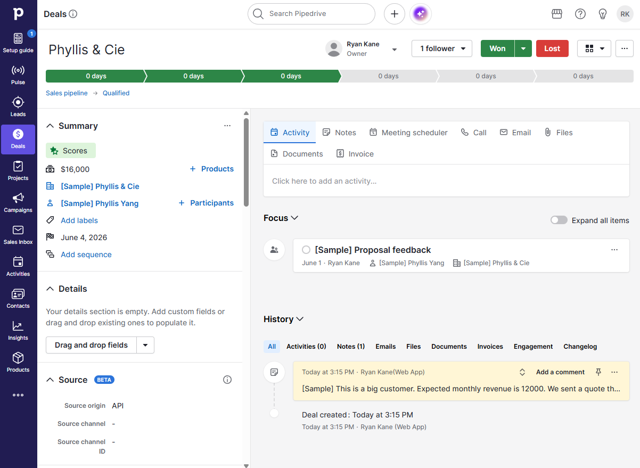Open Contacts in sidebar
The image size is (640, 468).
(18, 298)
